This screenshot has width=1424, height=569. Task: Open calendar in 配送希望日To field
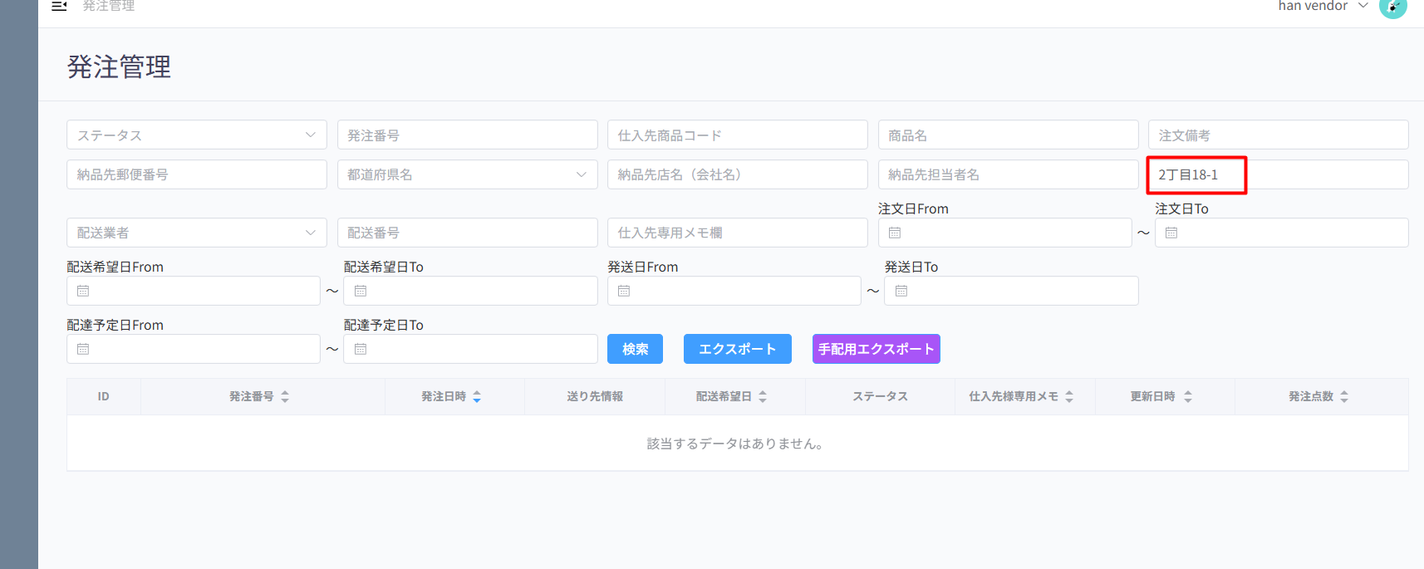click(361, 292)
